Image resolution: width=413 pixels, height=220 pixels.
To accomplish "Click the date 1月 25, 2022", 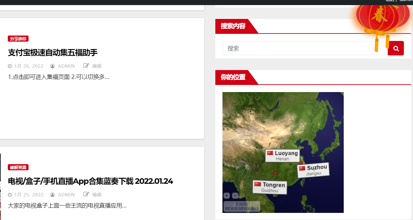I will (29, 195).
